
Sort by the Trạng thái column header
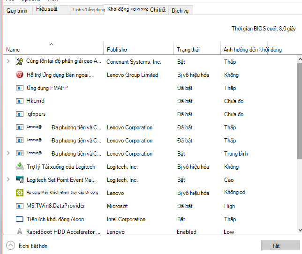tap(197, 48)
